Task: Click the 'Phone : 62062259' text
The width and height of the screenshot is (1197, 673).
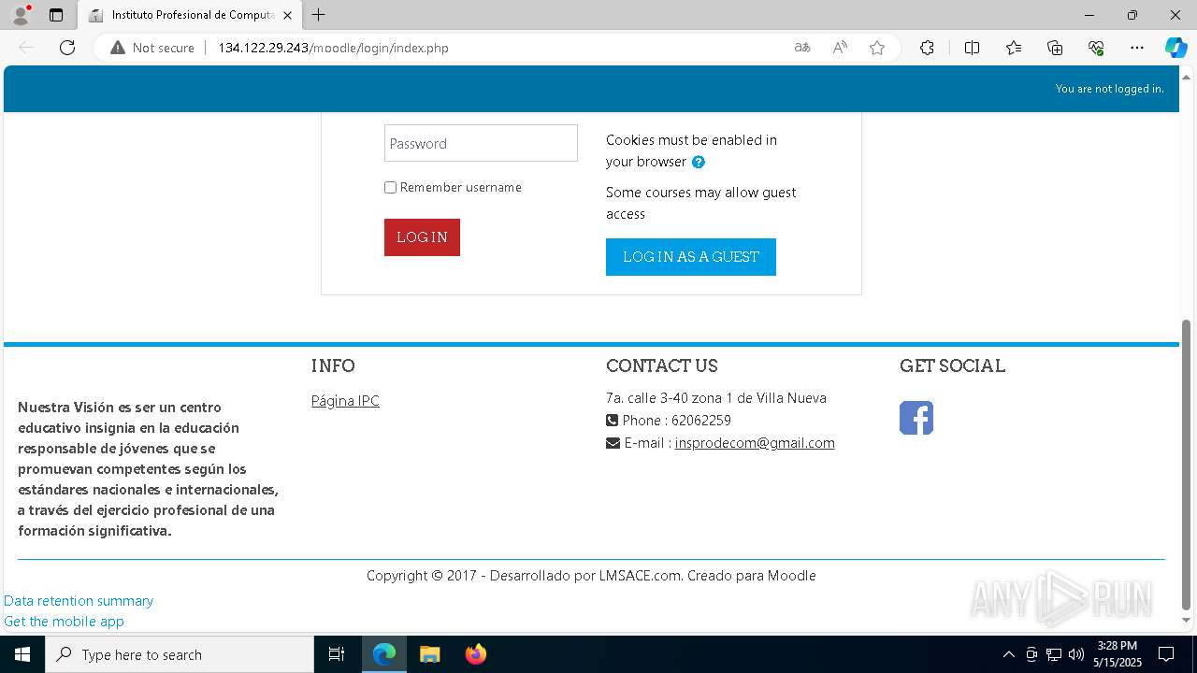Action: point(676,421)
